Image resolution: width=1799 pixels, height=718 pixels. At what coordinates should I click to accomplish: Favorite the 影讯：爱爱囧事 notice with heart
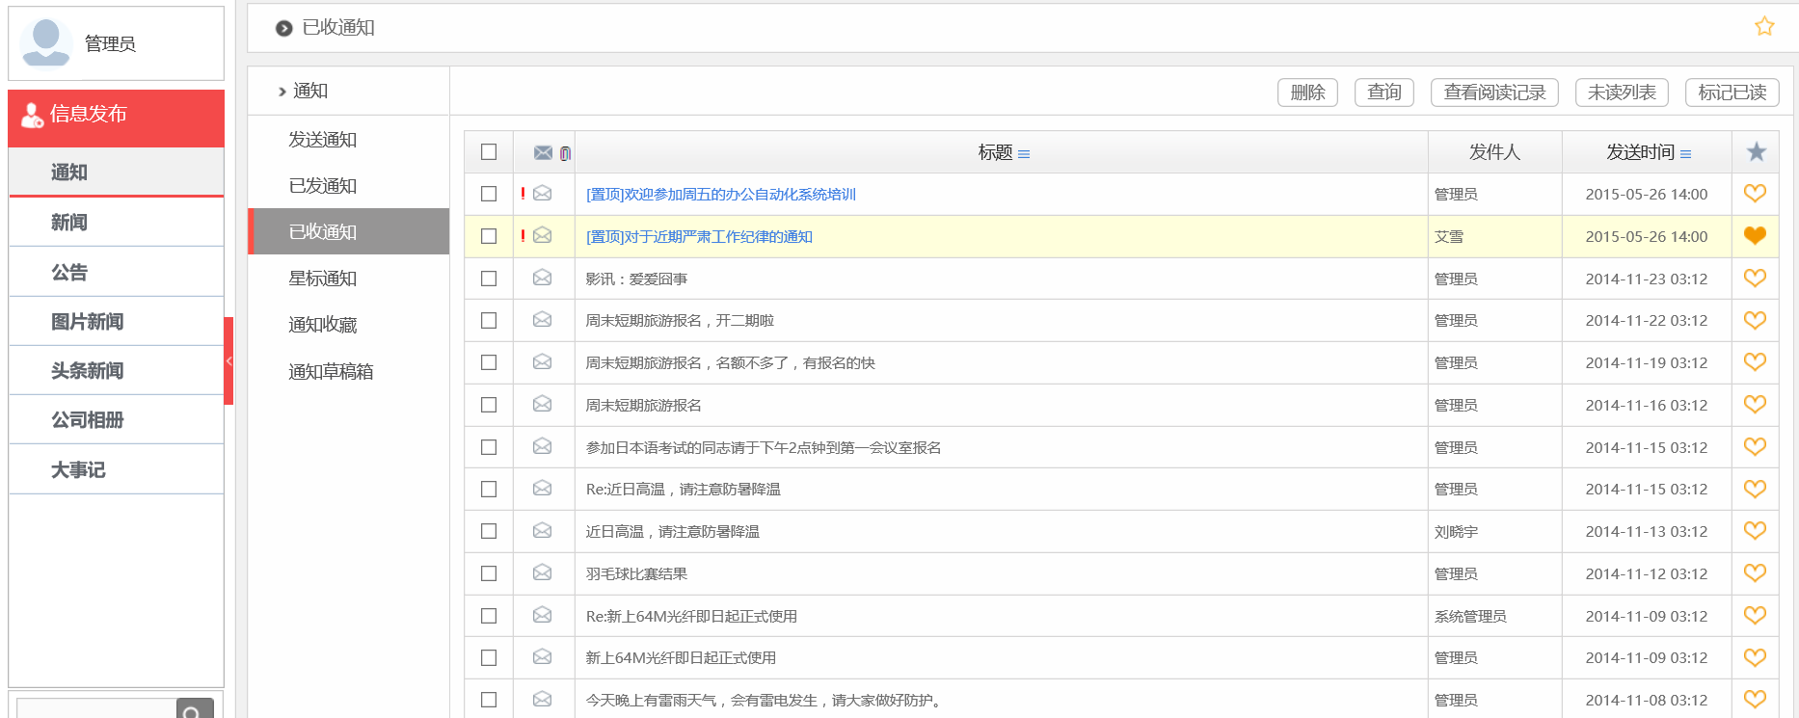click(x=1755, y=279)
